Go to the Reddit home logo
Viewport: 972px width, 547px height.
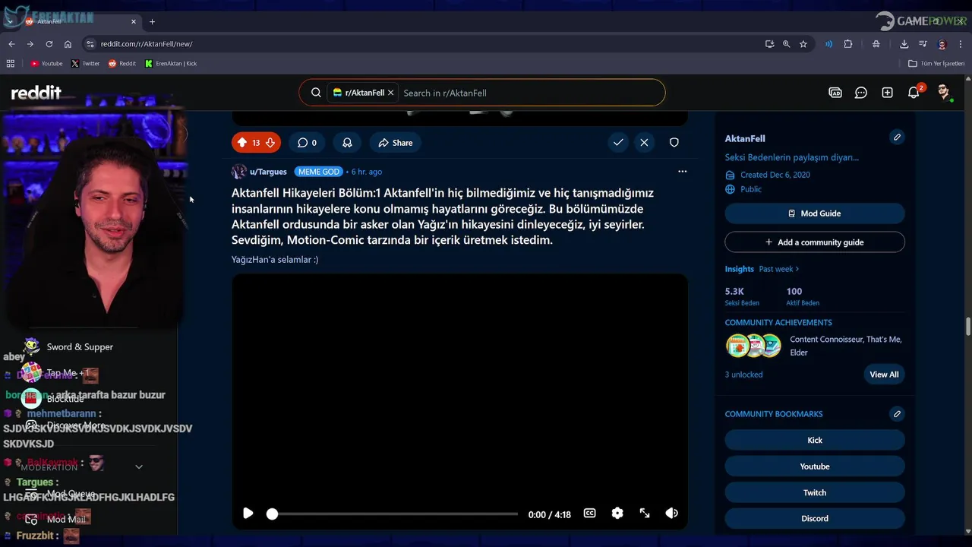tap(36, 93)
